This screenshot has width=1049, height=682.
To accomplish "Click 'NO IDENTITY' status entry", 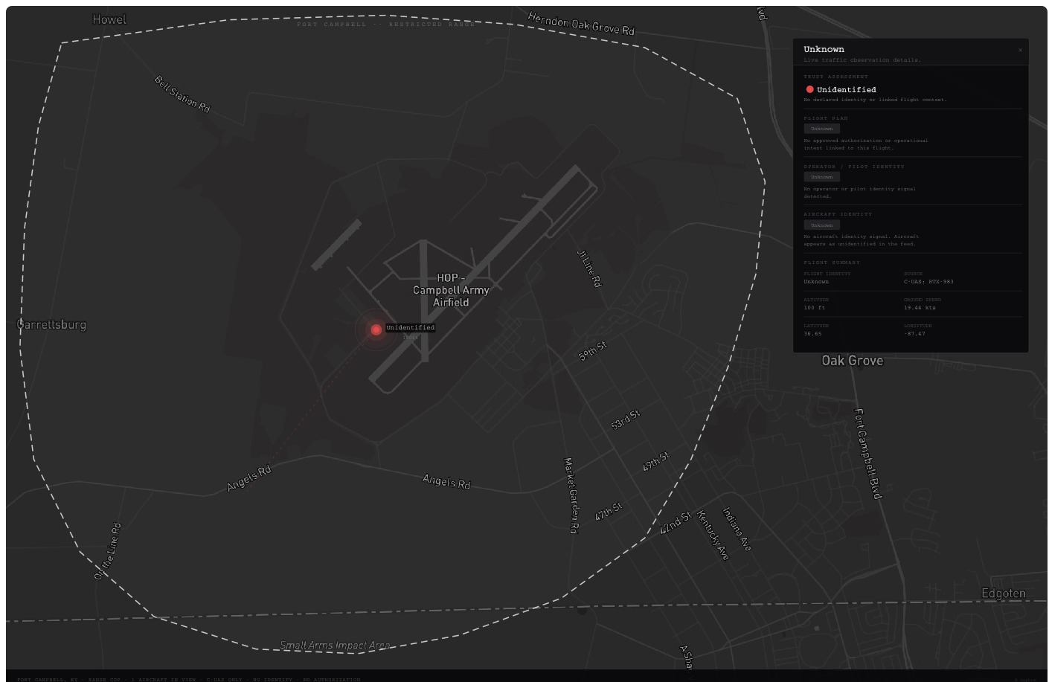I will (x=272, y=680).
